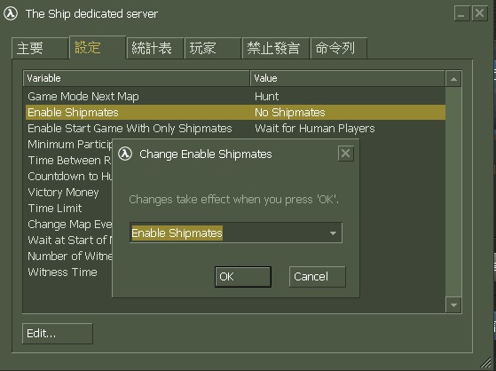Select the Enable Shipmates row
Viewport: 496px width, 371px height.
pyautogui.click(x=235, y=113)
